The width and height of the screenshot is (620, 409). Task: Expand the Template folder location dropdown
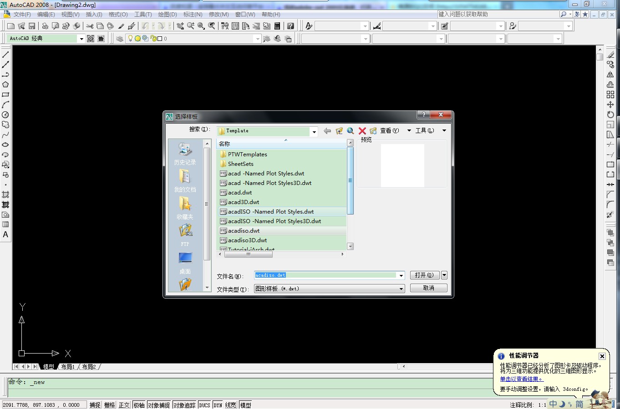click(x=314, y=131)
